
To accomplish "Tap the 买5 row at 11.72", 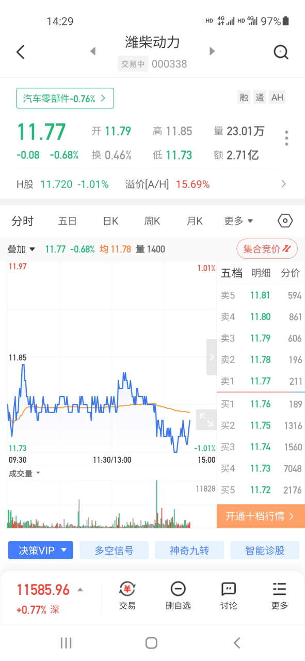I will click(261, 490).
